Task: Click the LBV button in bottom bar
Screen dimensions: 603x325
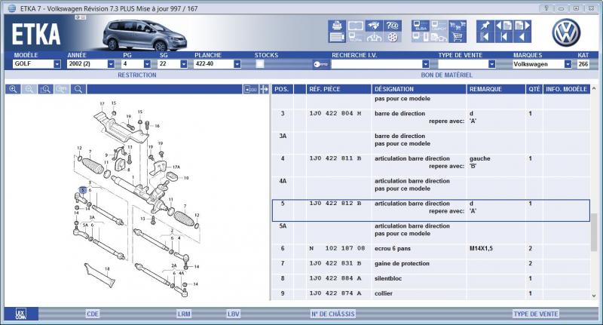Action: 234,314
